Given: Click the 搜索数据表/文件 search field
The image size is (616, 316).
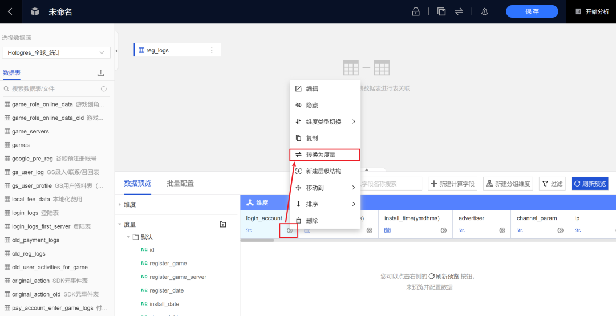Looking at the screenshot, I should pyautogui.click(x=51, y=89).
